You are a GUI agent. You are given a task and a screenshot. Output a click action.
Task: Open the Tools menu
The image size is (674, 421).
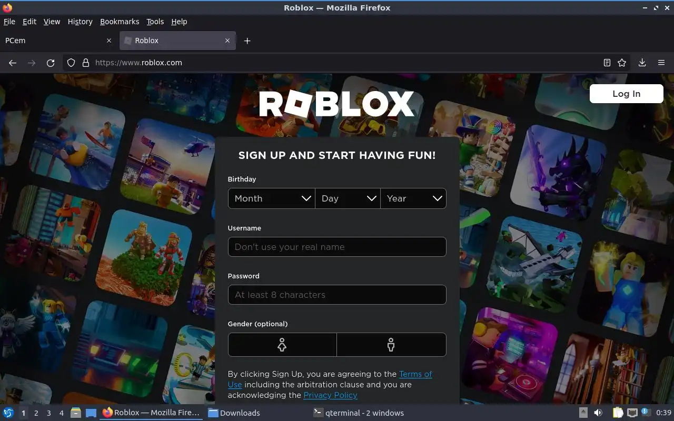(x=155, y=22)
